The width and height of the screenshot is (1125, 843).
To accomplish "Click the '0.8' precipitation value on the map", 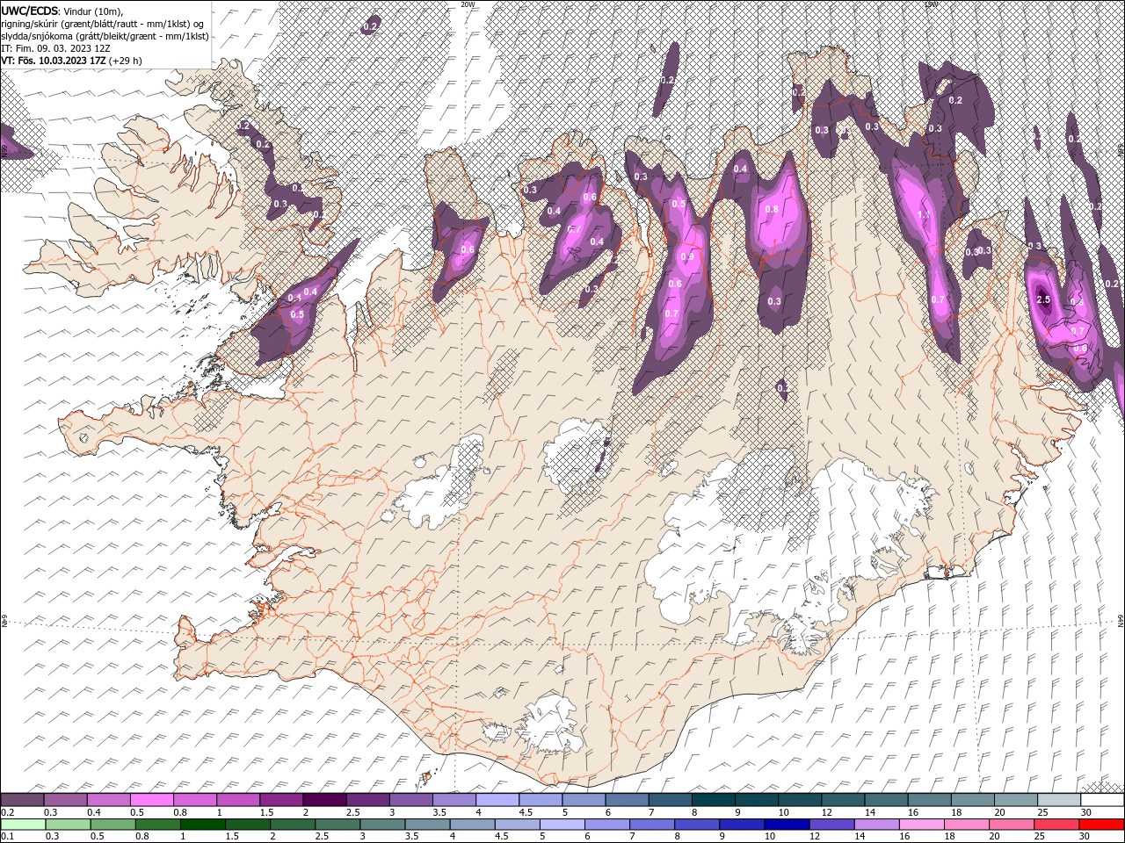I will point(772,209).
